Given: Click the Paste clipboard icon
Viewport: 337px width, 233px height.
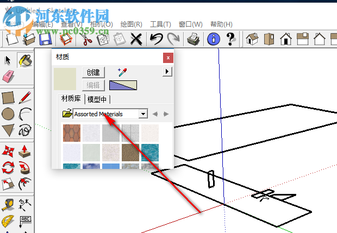Looking at the screenshot, I should (x=119, y=39).
